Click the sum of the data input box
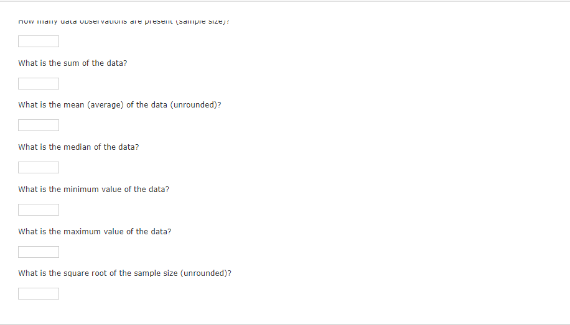The height and width of the screenshot is (325, 570). coord(39,83)
